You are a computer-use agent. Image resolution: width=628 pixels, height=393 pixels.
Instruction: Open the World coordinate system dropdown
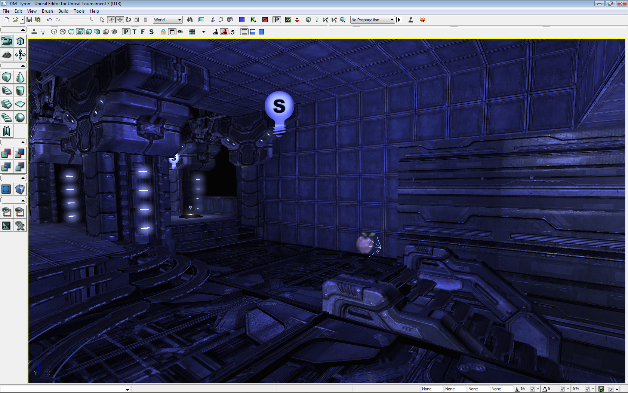(x=168, y=20)
